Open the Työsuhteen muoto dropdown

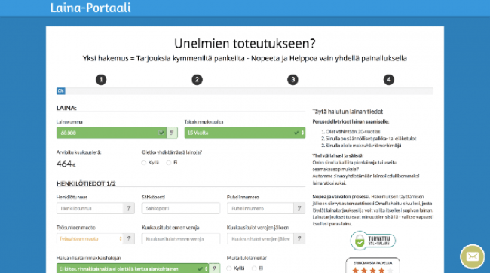click(90, 238)
